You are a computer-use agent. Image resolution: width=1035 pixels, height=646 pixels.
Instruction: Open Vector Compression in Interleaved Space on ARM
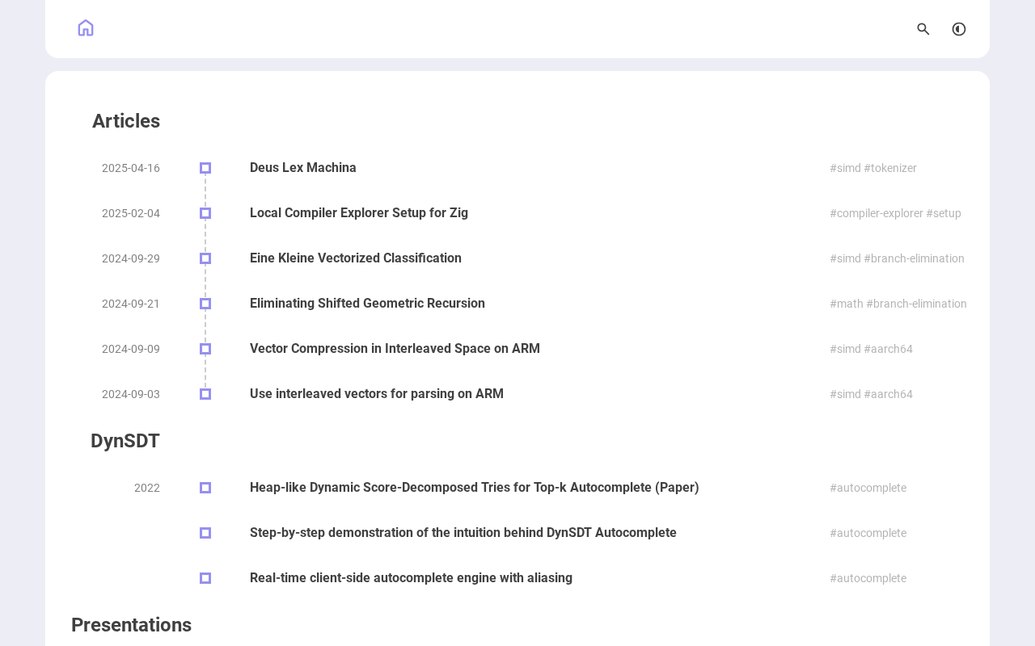point(395,349)
